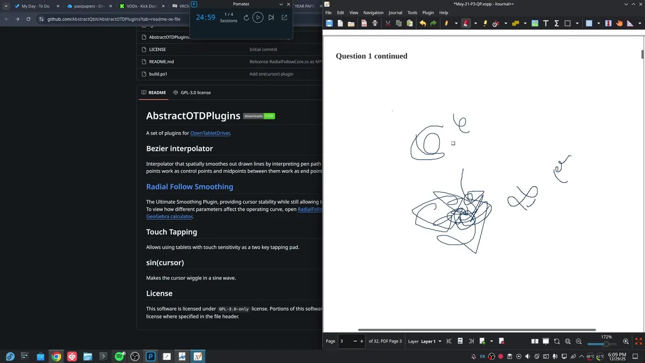Screen dimensions: 645x363
Task: Reload the GitHub page in Chrome
Action: tap(28, 19)
